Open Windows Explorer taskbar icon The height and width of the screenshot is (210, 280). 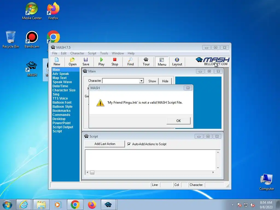click(x=41, y=205)
